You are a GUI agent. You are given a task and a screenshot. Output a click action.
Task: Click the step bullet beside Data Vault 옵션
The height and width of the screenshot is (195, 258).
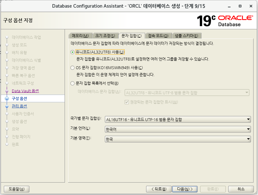click(x=7, y=91)
